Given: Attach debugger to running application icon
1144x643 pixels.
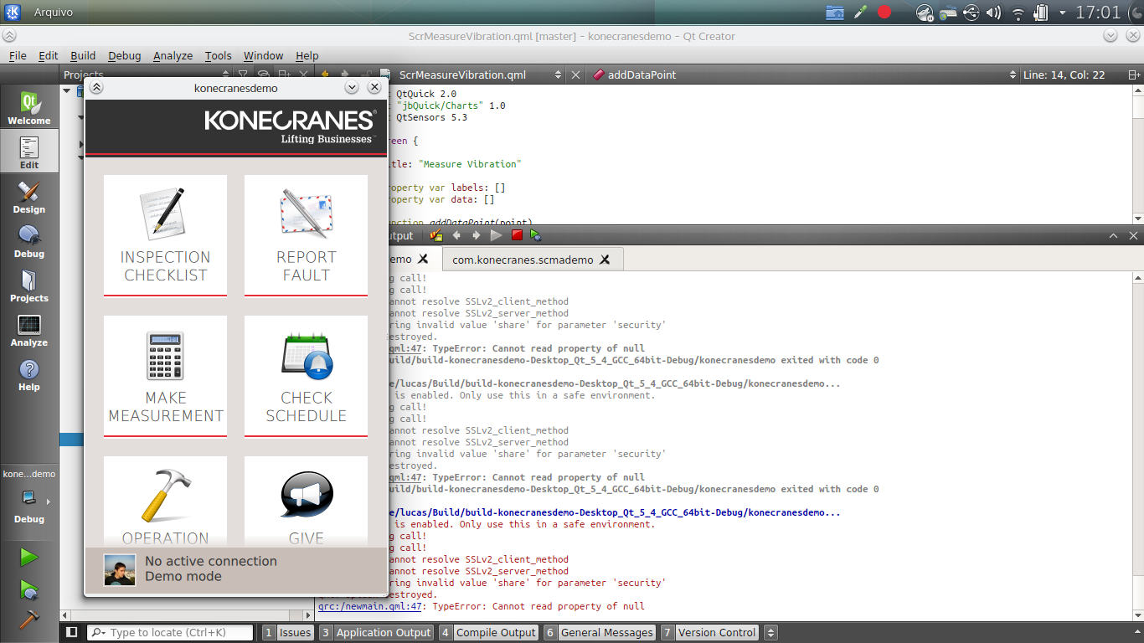Looking at the screenshot, I should [535, 236].
